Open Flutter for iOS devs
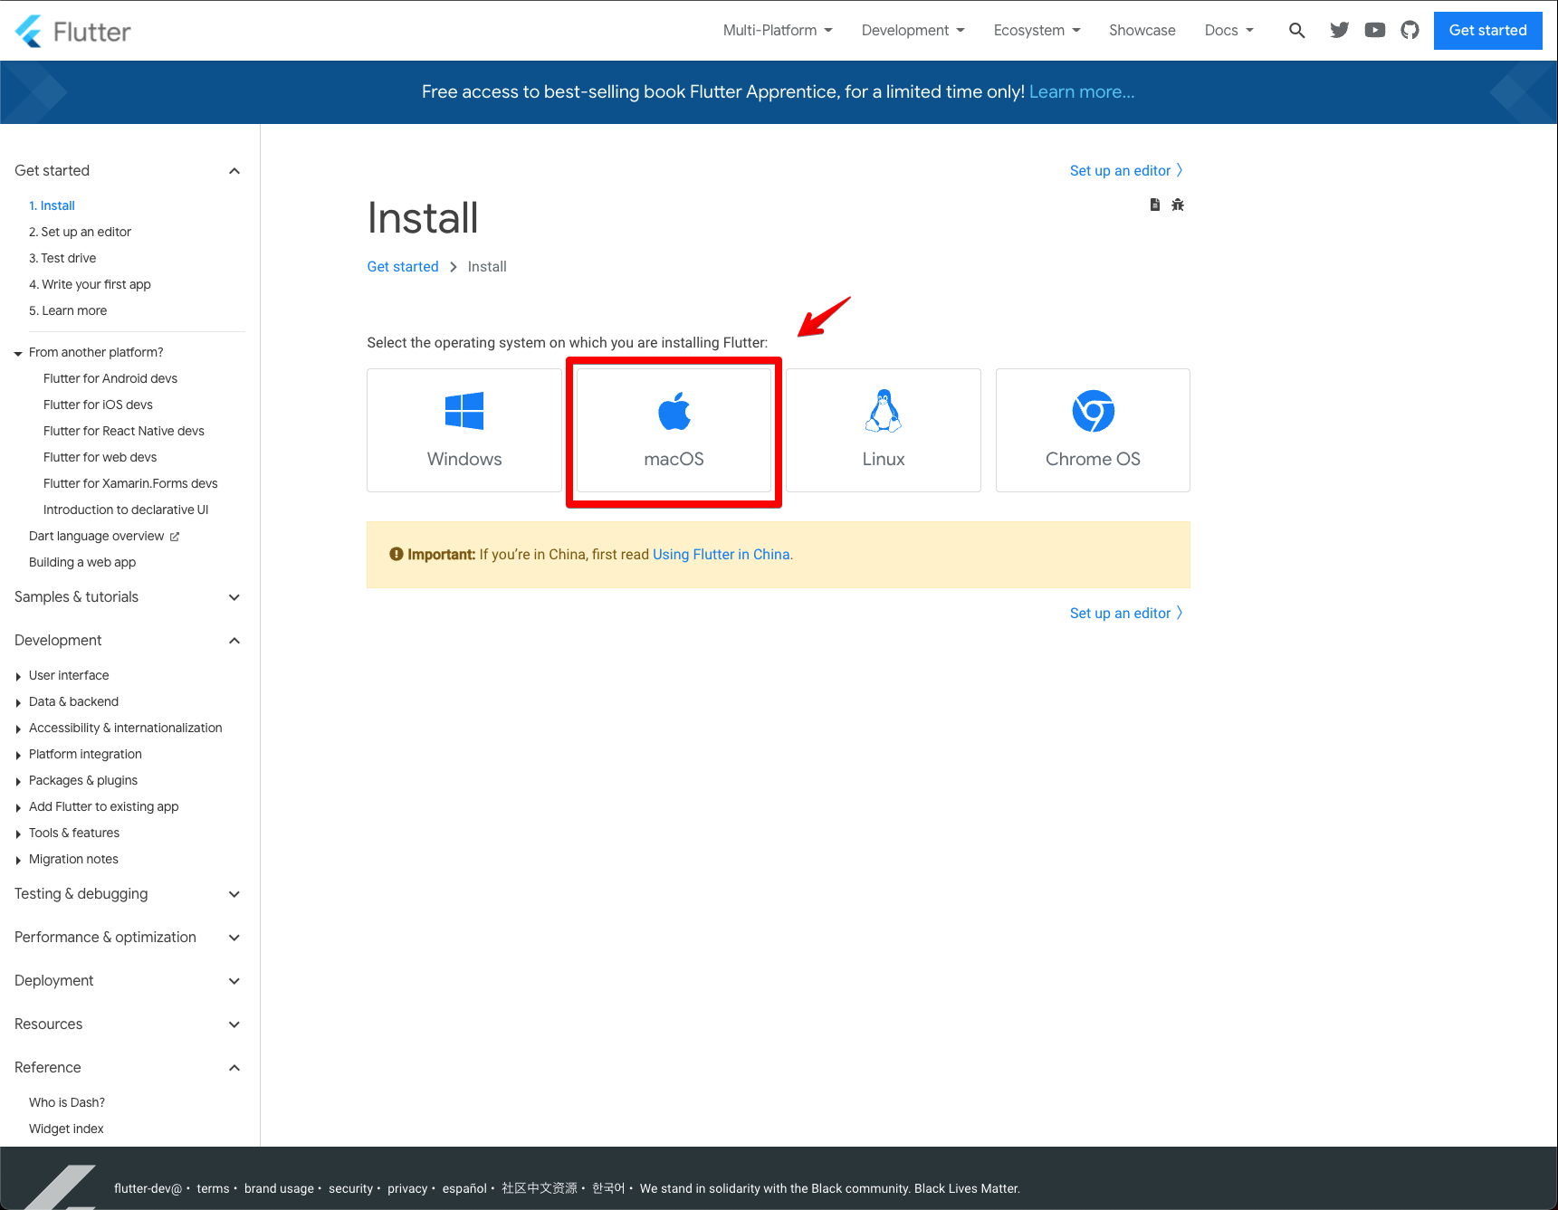This screenshot has width=1558, height=1210. click(98, 405)
